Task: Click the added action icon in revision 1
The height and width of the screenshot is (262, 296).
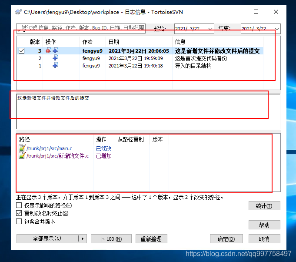Action: pyautogui.click(x=56, y=65)
